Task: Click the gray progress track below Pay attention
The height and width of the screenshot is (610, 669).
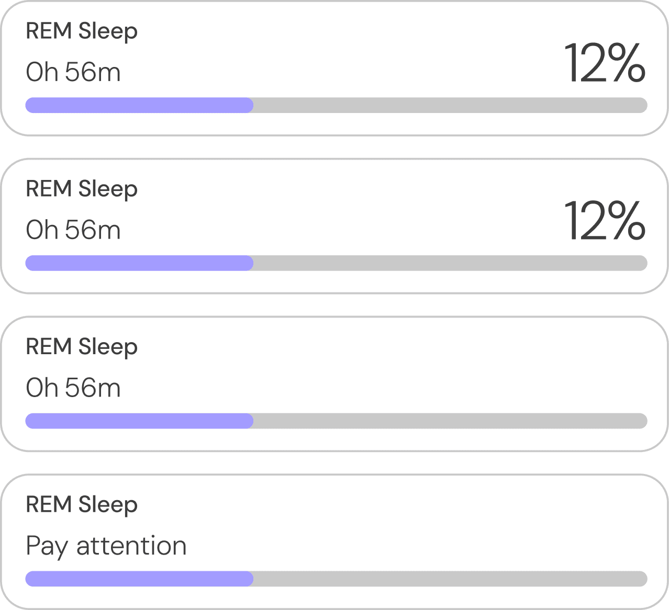Action: (450, 579)
